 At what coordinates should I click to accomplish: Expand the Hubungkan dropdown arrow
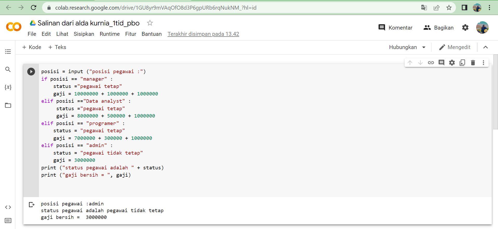click(x=424, y=47)
